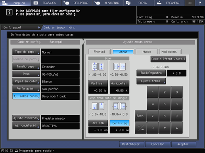
Task: Tap keypad digit 9
Action: pos(177,116)
